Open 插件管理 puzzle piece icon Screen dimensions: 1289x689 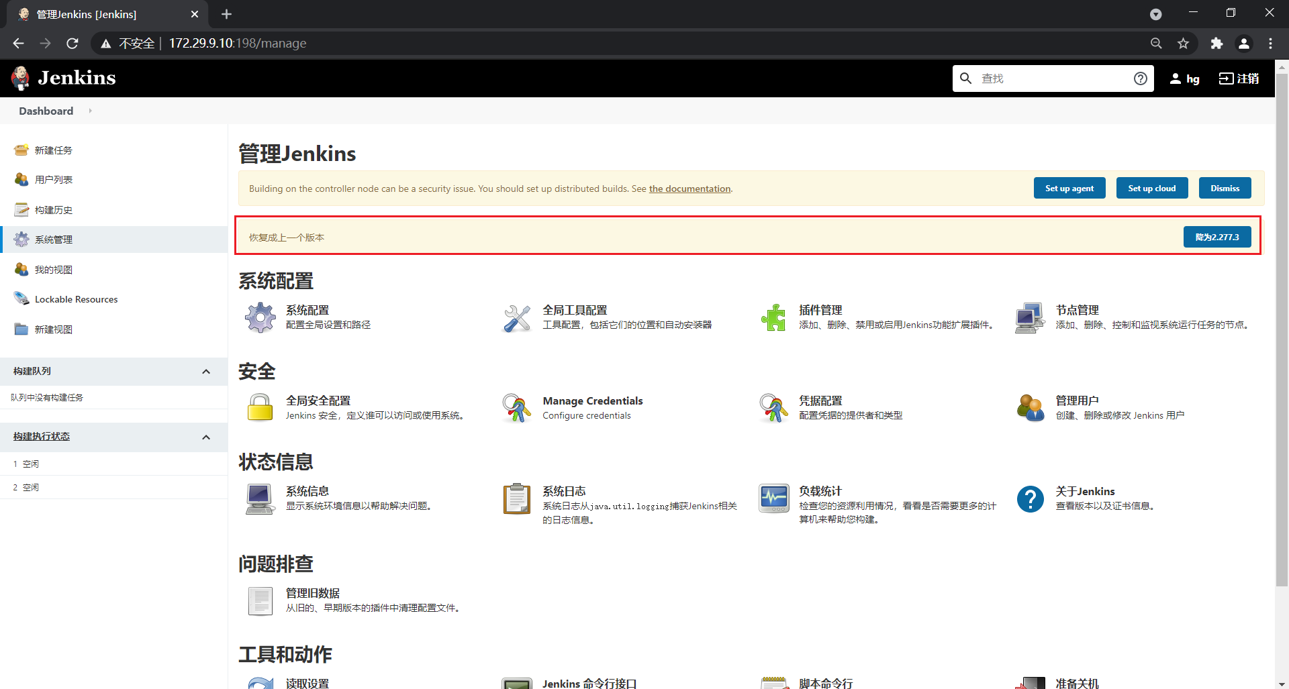pos(773,317)
